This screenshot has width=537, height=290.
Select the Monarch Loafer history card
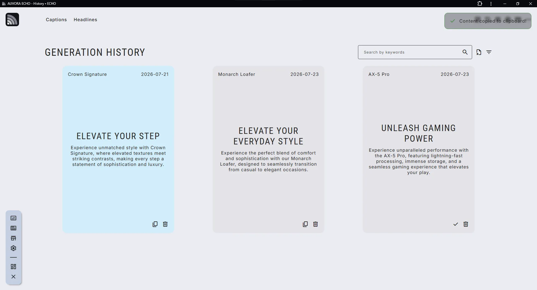[268, 149]
